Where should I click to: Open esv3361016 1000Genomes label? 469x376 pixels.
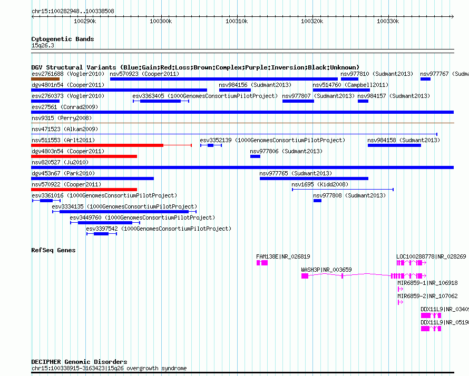point(104,195)
